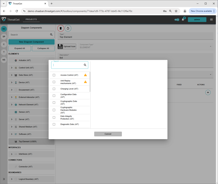This screenshot has height=184, width=218.
Task: Expand the Interfaces (AIT) section
Action: [x=11, y=154]
